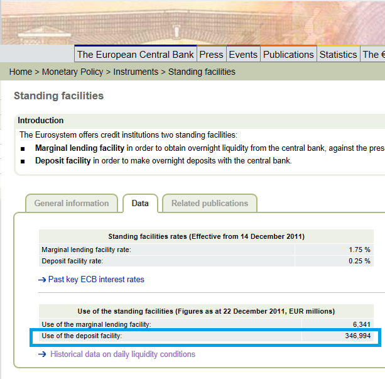
Task: Click 'Marginal lending facility rate:' label
Action: [87, 250]
